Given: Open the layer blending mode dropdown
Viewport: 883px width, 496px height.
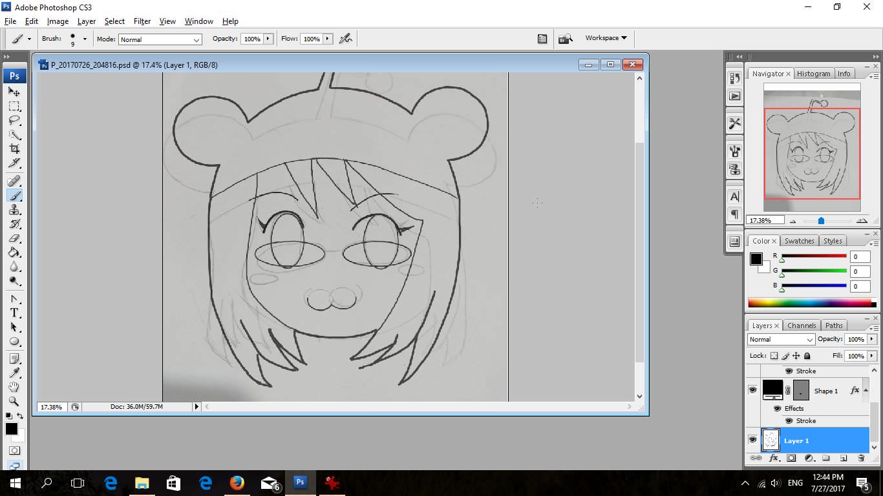Looking at the screenshot, I should (781, 339).
